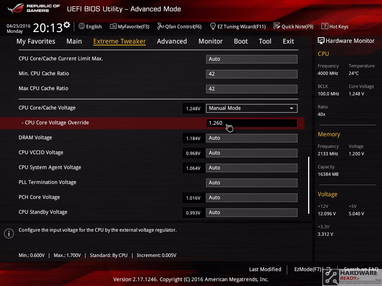Click the 20:13 clock display
Screen dimensions: 382x286
click(48, 28)
